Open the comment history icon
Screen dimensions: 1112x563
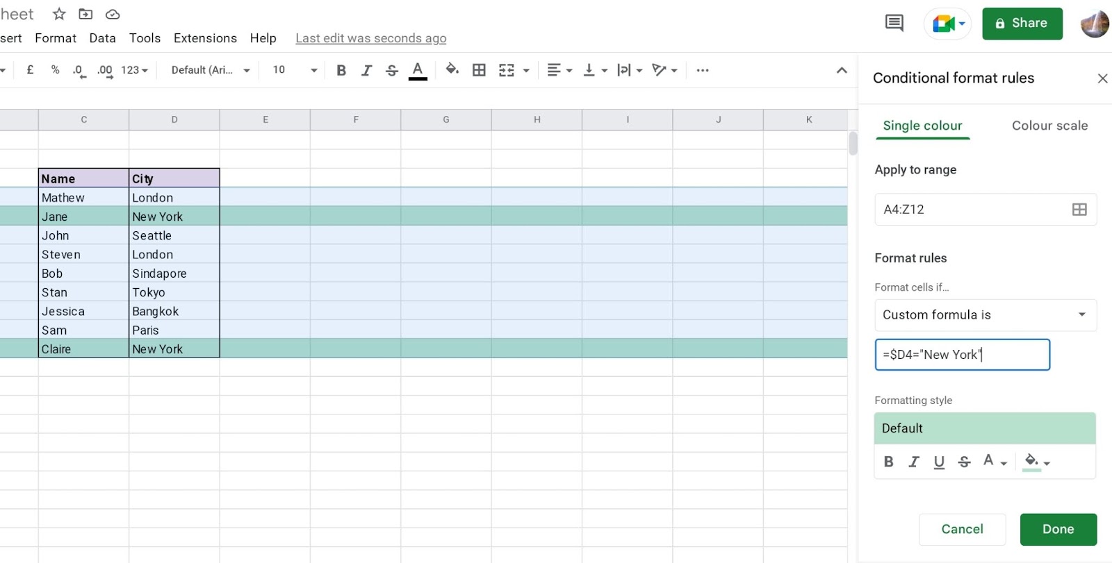coord(894,23)
